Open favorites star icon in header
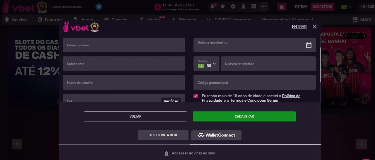This screenshot has height=160, width=375. [223, 6]
